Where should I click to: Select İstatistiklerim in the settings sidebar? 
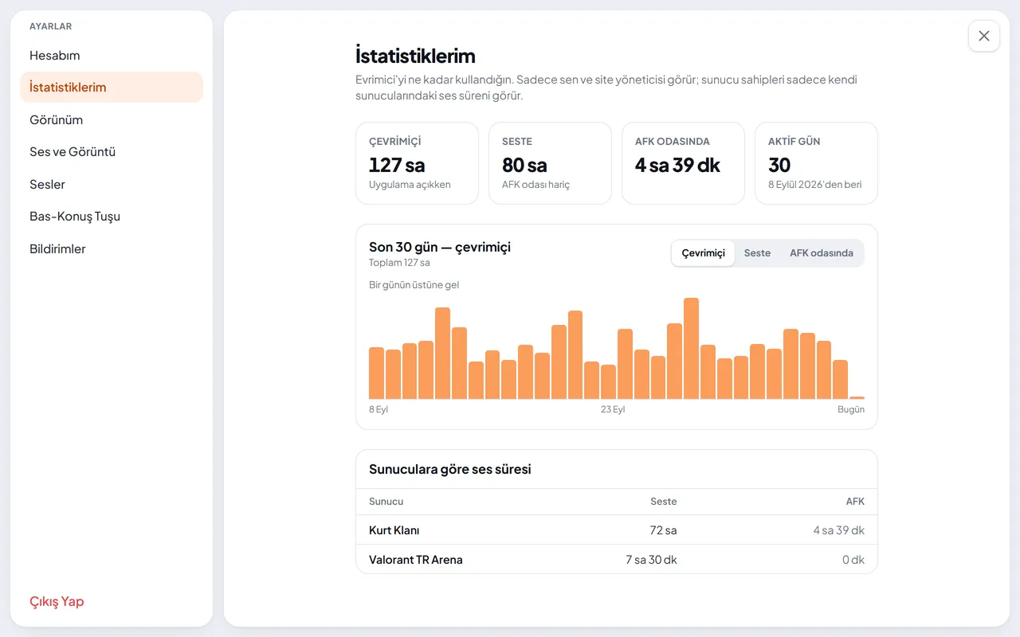pos(112,88)
